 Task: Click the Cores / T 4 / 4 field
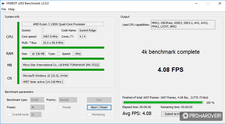pos(82,37)
